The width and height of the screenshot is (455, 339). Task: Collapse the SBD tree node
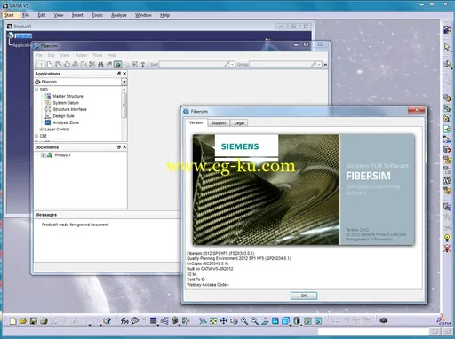(36, 90)
